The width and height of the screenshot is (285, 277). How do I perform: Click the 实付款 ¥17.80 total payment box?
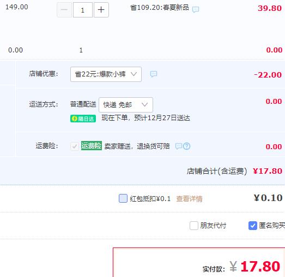(x=199, y=262)
